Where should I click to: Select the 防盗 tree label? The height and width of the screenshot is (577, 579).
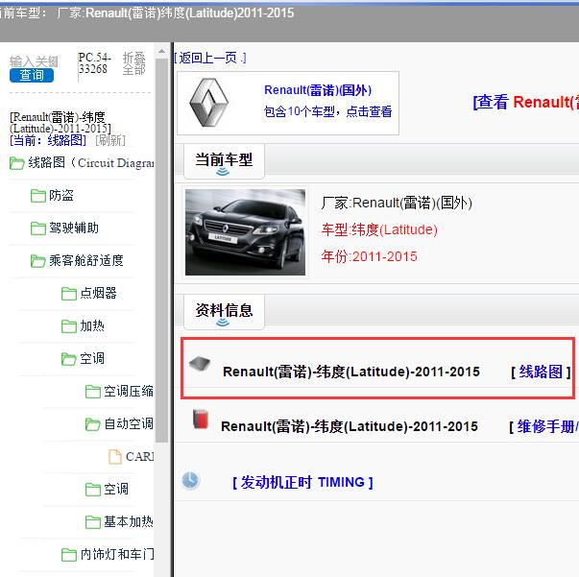tap(61, 195)
